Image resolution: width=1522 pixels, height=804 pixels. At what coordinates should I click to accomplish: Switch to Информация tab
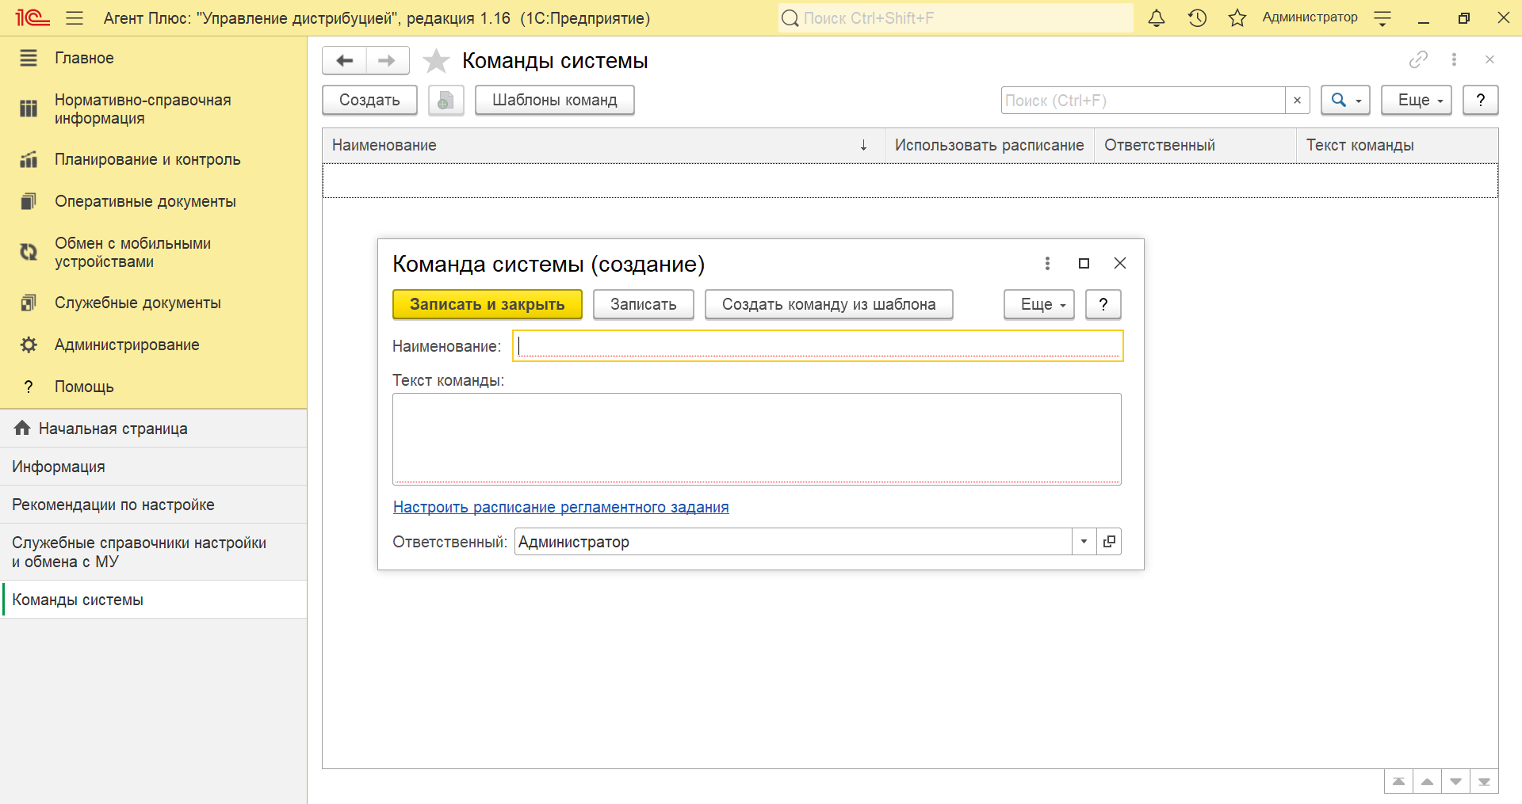pos(153,467)
